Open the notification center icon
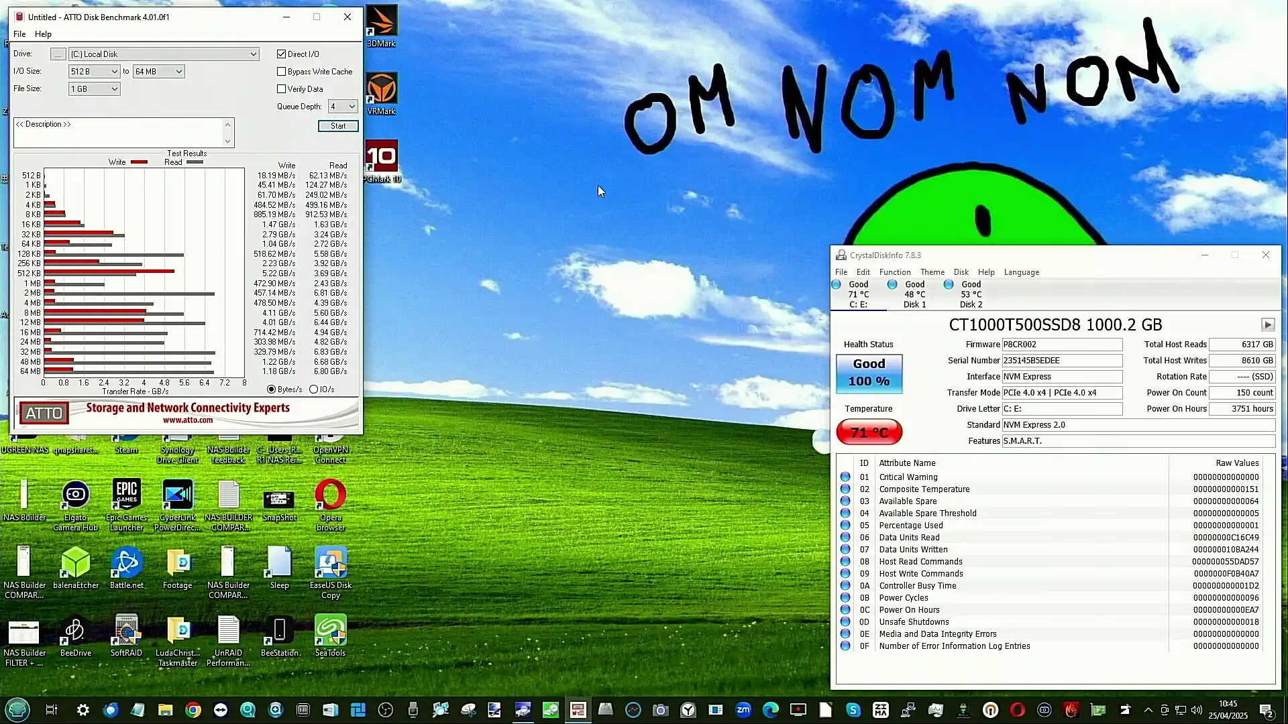This screenshot has width=1288, height=724. pos(1267,710)
